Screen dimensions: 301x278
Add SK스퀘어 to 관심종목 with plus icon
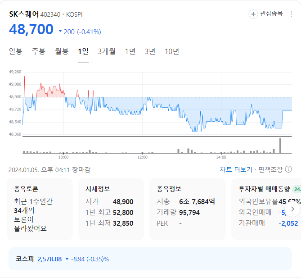click(x=253, y=14)
